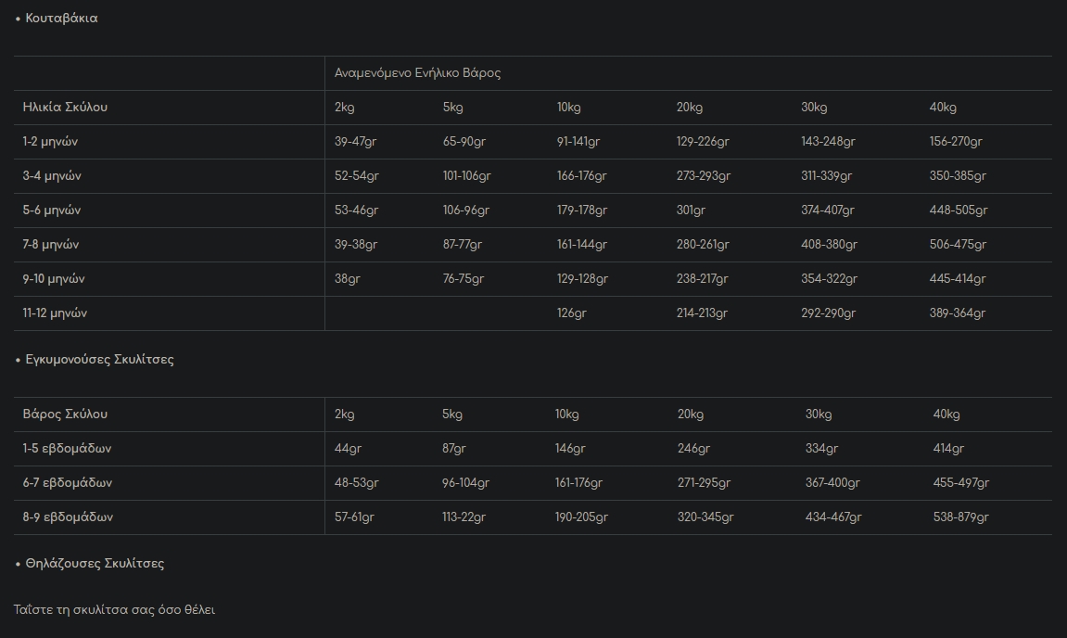Image resolution: width=1067 pixels, height=638 pixels.
Task: Select the 5-6 μηνών row label
Action: 52,211
